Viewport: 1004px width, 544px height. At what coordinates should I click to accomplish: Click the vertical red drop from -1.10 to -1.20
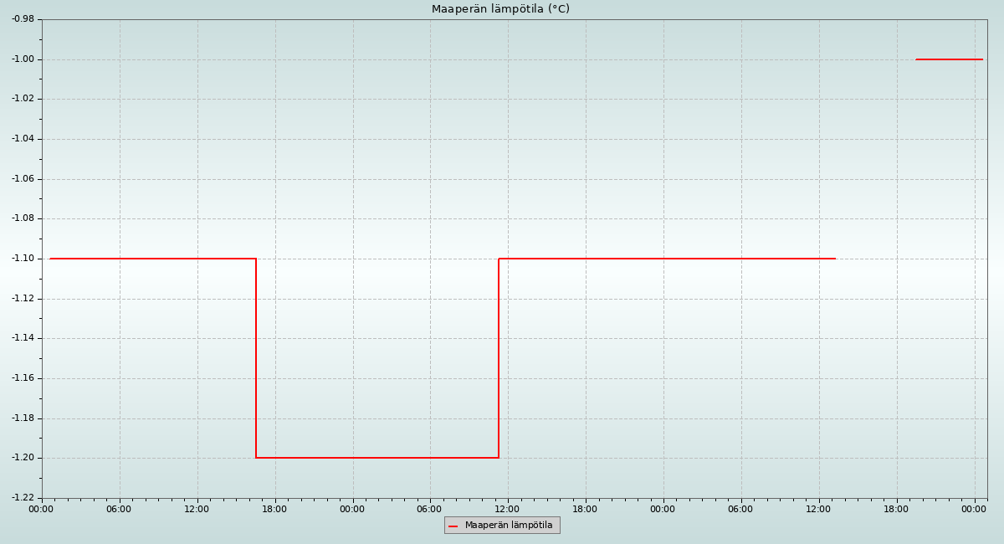click(x=256, y=358)
